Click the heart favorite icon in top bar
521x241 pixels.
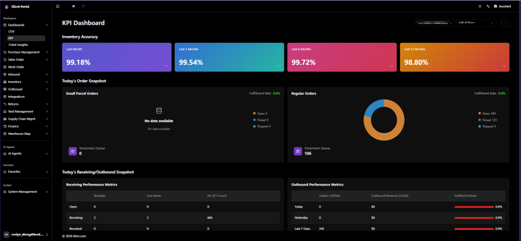click(83, 6)
